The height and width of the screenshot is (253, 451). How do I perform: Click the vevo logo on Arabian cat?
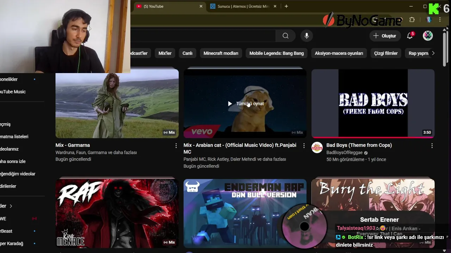202,131
